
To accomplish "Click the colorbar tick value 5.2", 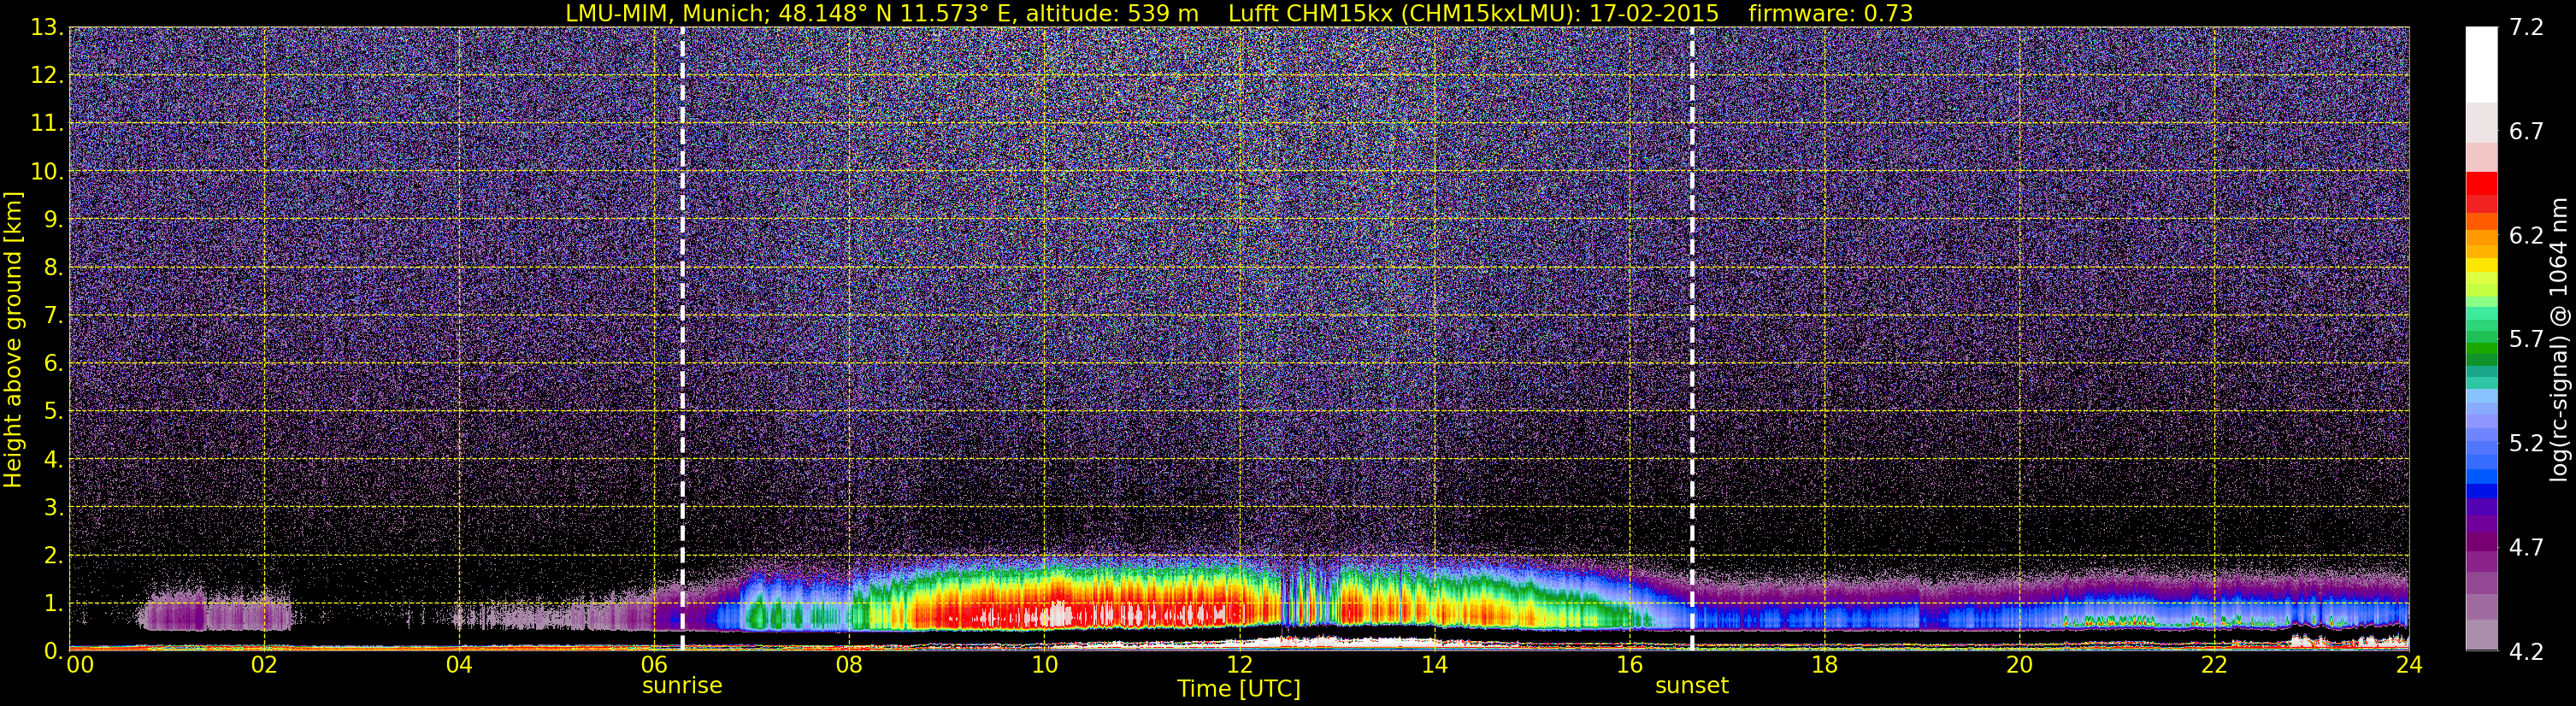I will [x=2526, y=443].
